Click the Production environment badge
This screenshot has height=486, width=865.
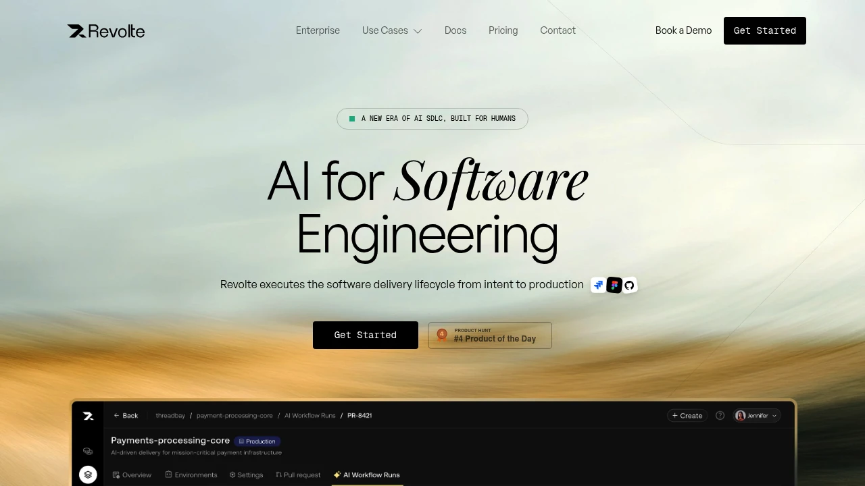click(257, 441)
